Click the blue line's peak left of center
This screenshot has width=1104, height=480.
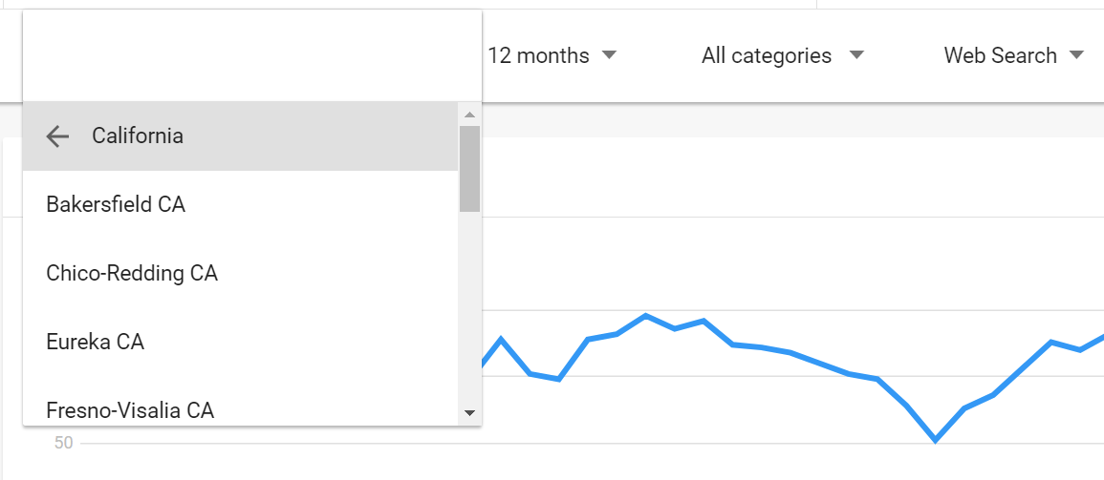coord(645,316)
